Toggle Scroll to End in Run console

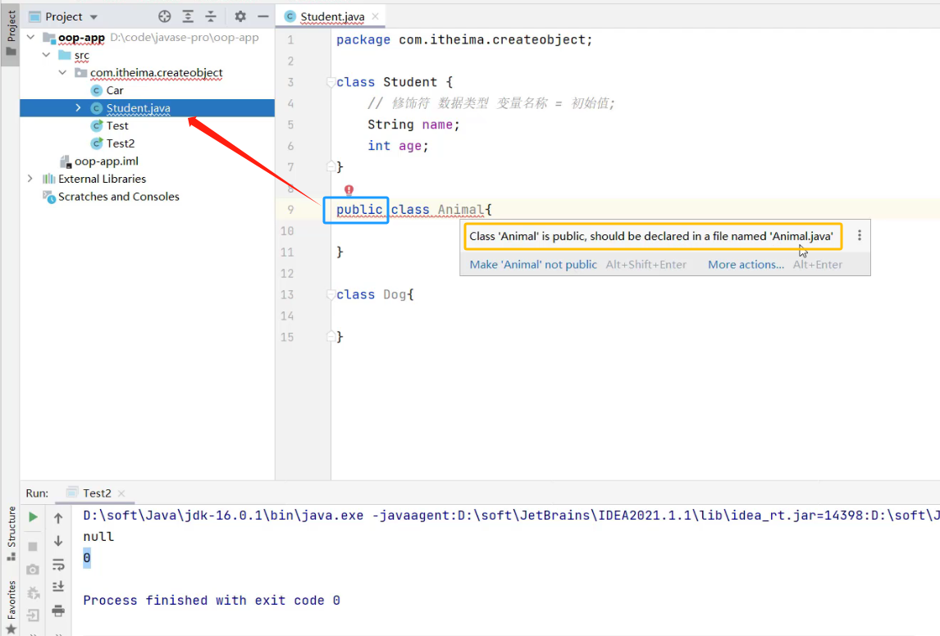tap(58, 587)
